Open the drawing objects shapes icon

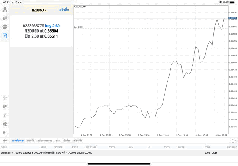tap(5, 124)
